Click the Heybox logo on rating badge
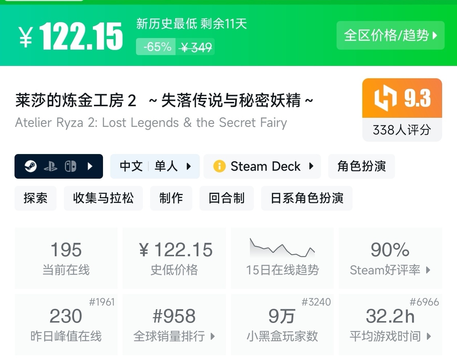Image resolution: width=457 pixels, height=361 pixels. pyautogui.click(x=385, y=98)
